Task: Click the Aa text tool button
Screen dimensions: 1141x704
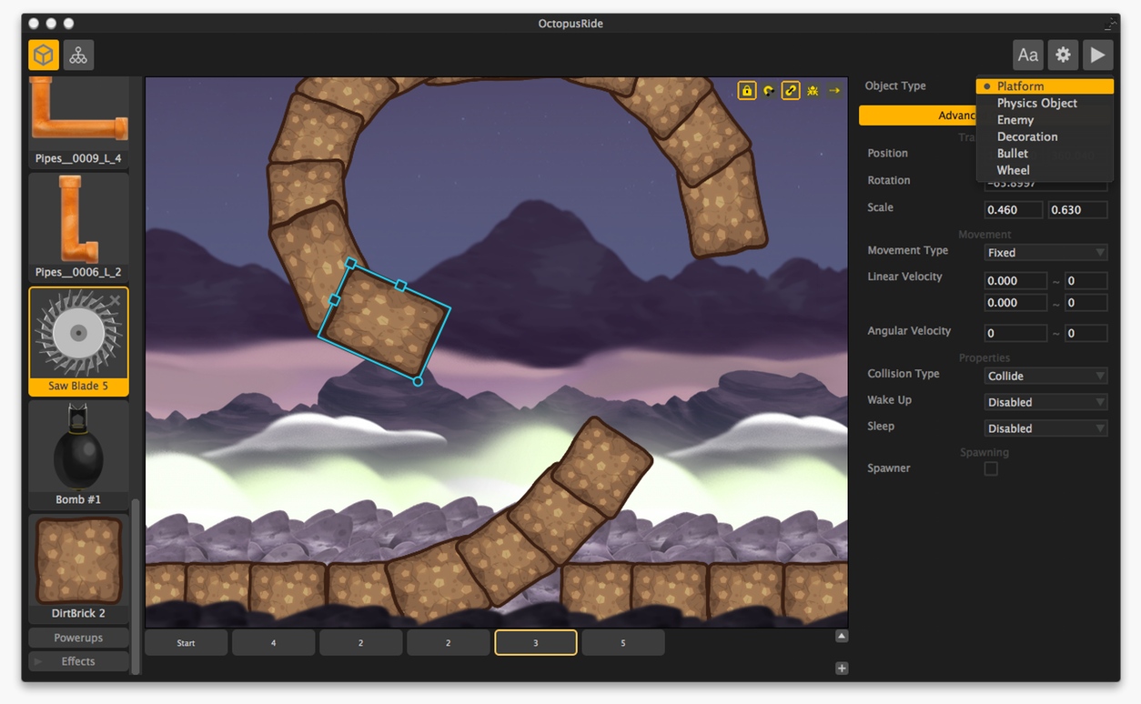Action: coord(1028,55)
